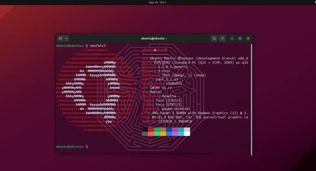
Task: Click the CPU AMD Ryzen 5 4600H line
Action: pos(195,113)
